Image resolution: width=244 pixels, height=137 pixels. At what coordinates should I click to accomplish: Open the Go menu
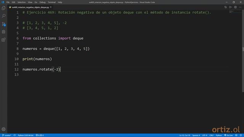[x=36, y=2]
